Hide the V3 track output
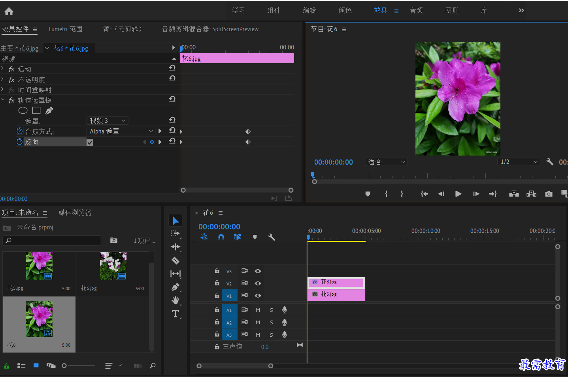568x377 pixels. point(258,271)
